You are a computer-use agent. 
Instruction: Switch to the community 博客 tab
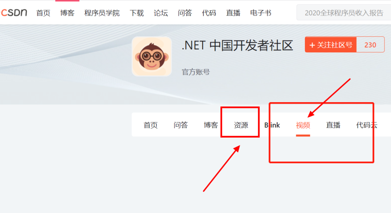pos(211,125)
